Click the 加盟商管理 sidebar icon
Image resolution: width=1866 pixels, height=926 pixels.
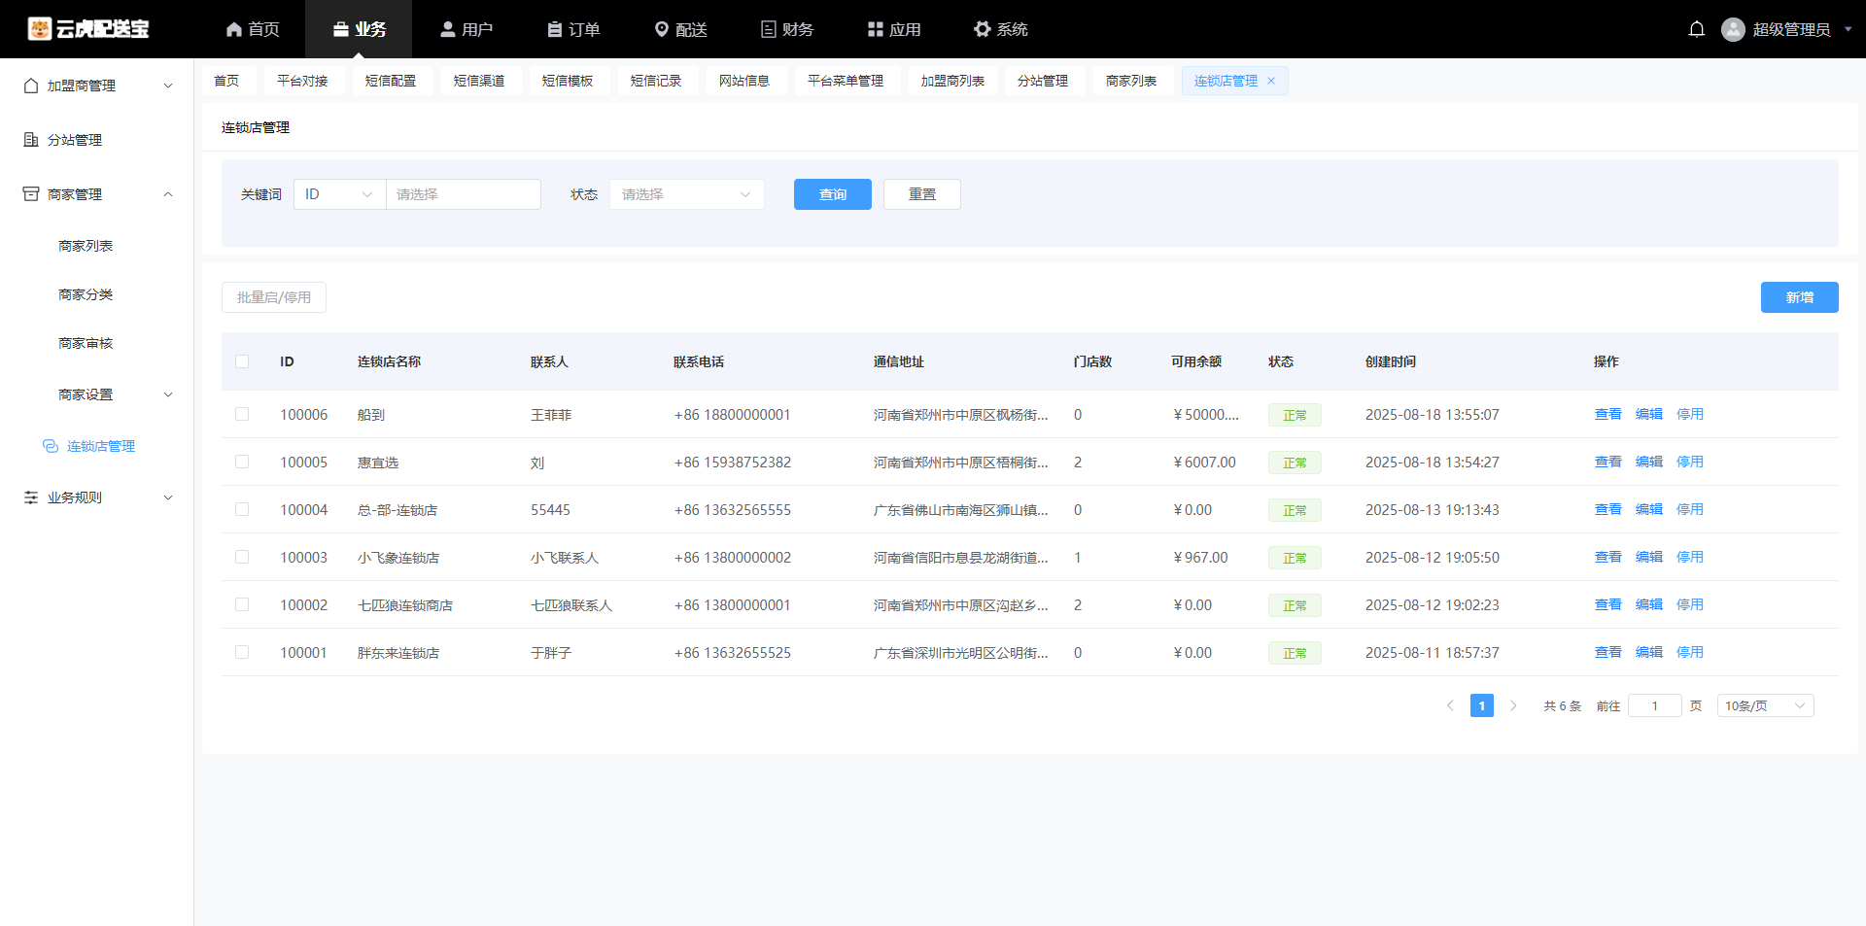[x=31, y=86]
